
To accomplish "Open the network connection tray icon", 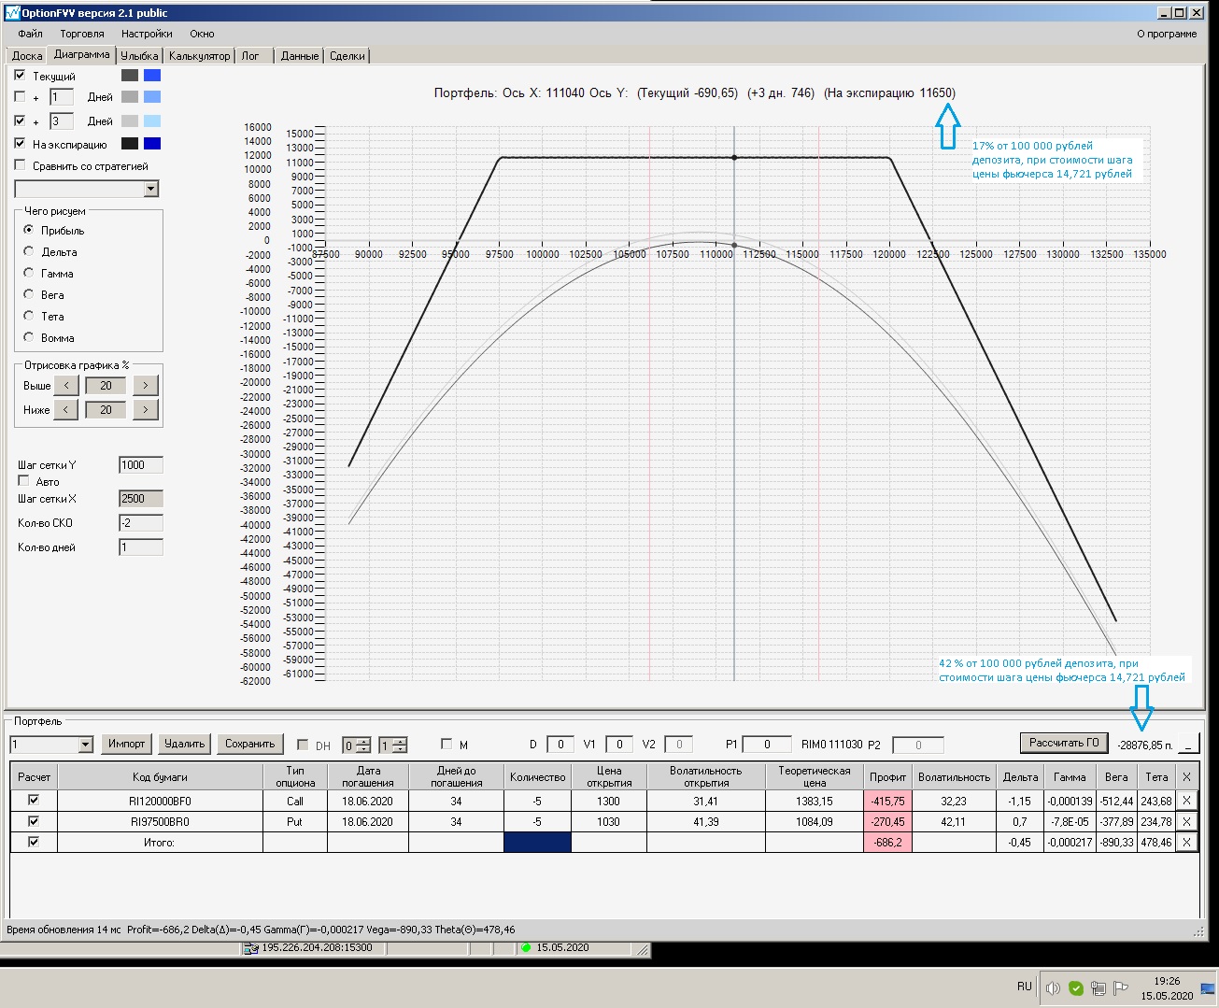I will [x=1099, y=987].
